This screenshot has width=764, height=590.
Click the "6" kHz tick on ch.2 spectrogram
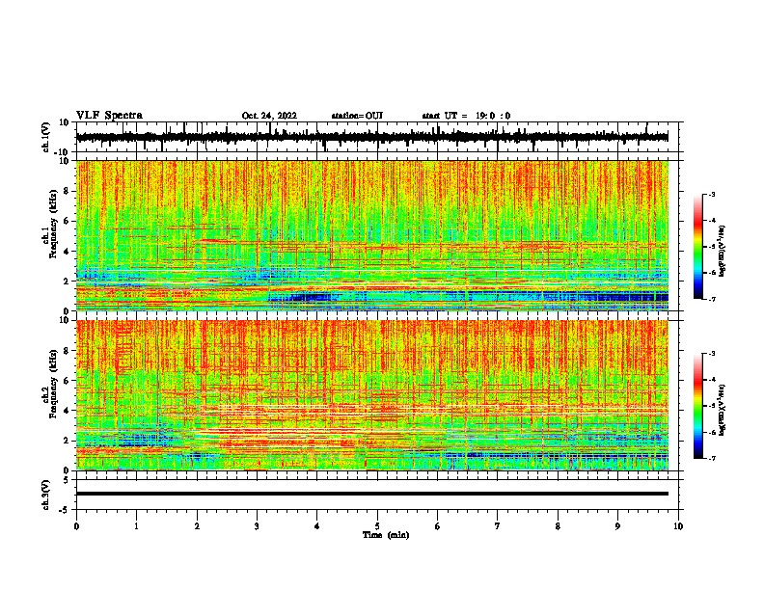tap(67, 381)
